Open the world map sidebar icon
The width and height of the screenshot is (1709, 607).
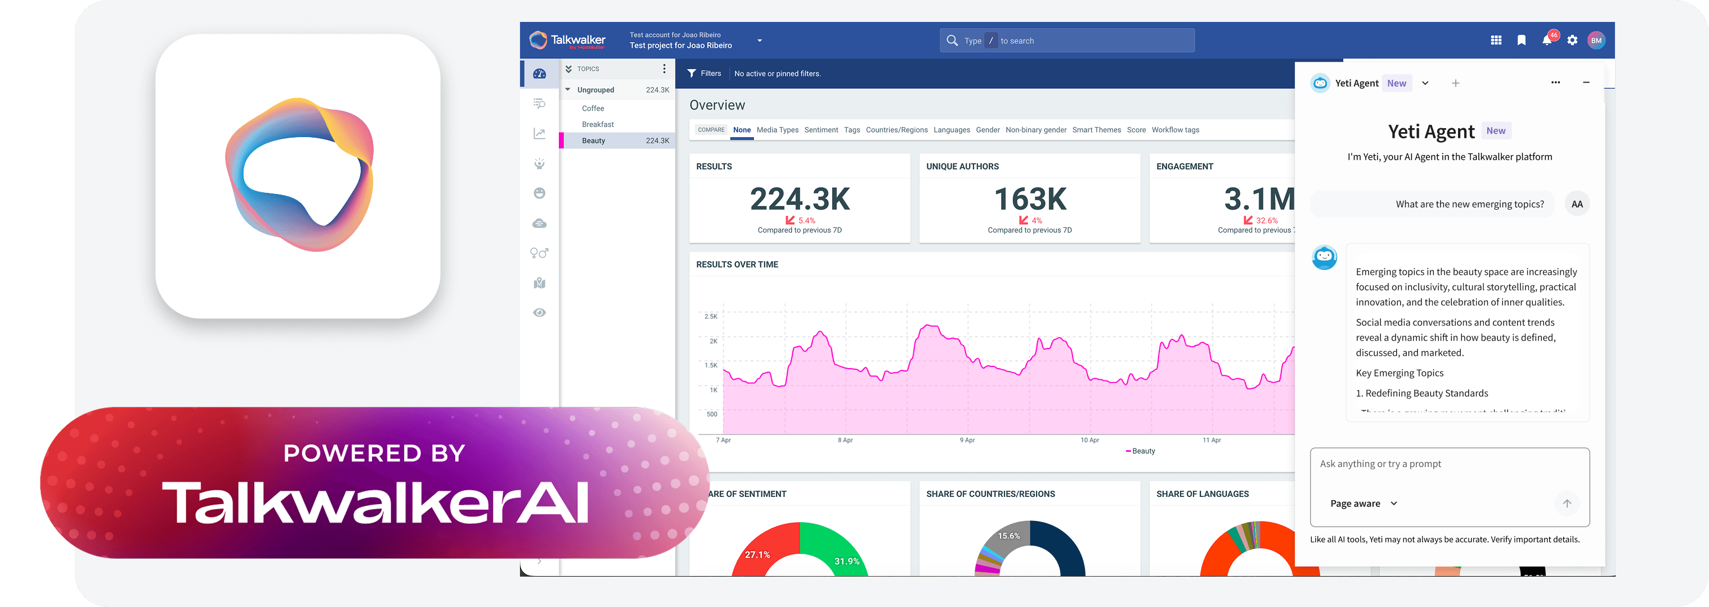click(539, 283)
